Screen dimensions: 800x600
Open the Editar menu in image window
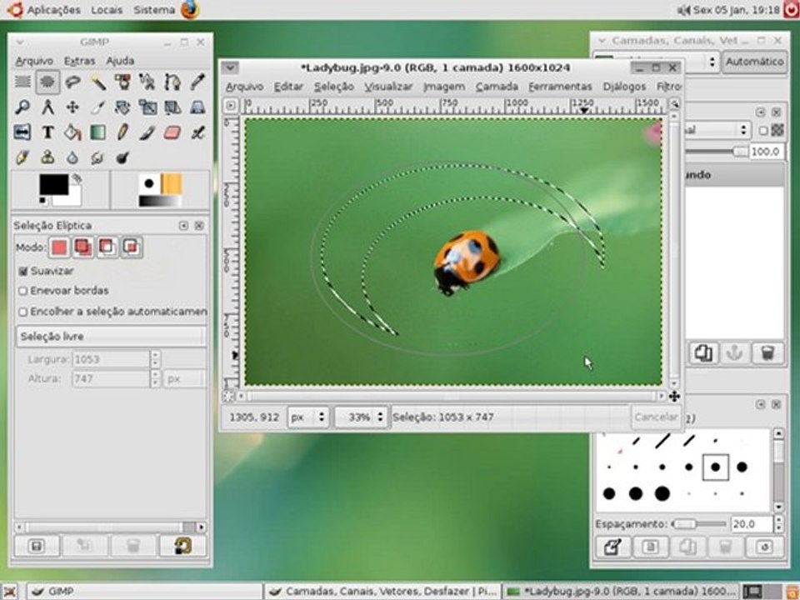click(x=289, y=87)
